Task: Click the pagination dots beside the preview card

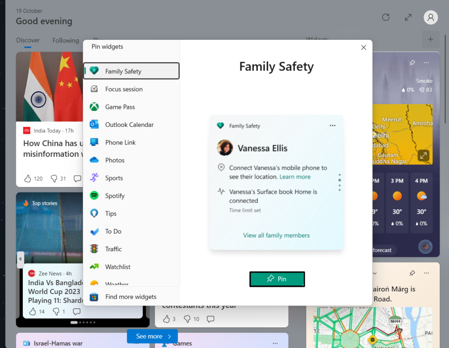Action: (340, 182)
